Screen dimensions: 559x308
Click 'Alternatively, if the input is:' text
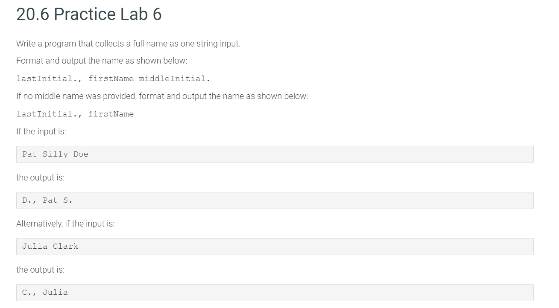click(65, 224)
